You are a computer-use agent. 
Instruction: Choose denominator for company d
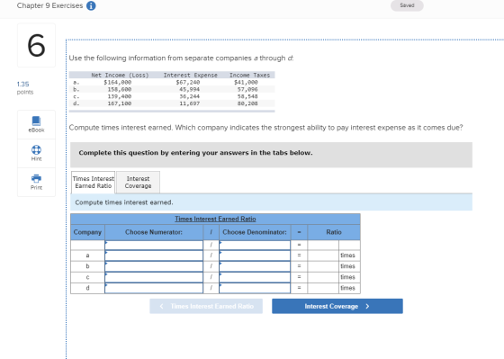tap(255, 288)
